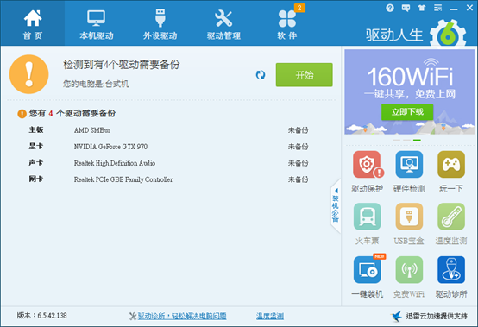
Task: Click the skin shirt icon
Action: 422,8
